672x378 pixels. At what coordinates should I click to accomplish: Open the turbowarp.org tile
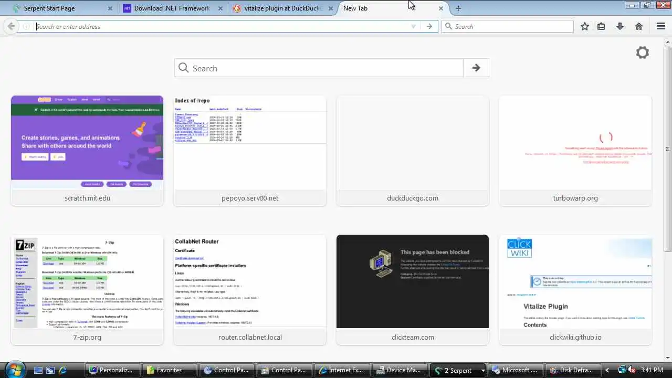point(575,151)
